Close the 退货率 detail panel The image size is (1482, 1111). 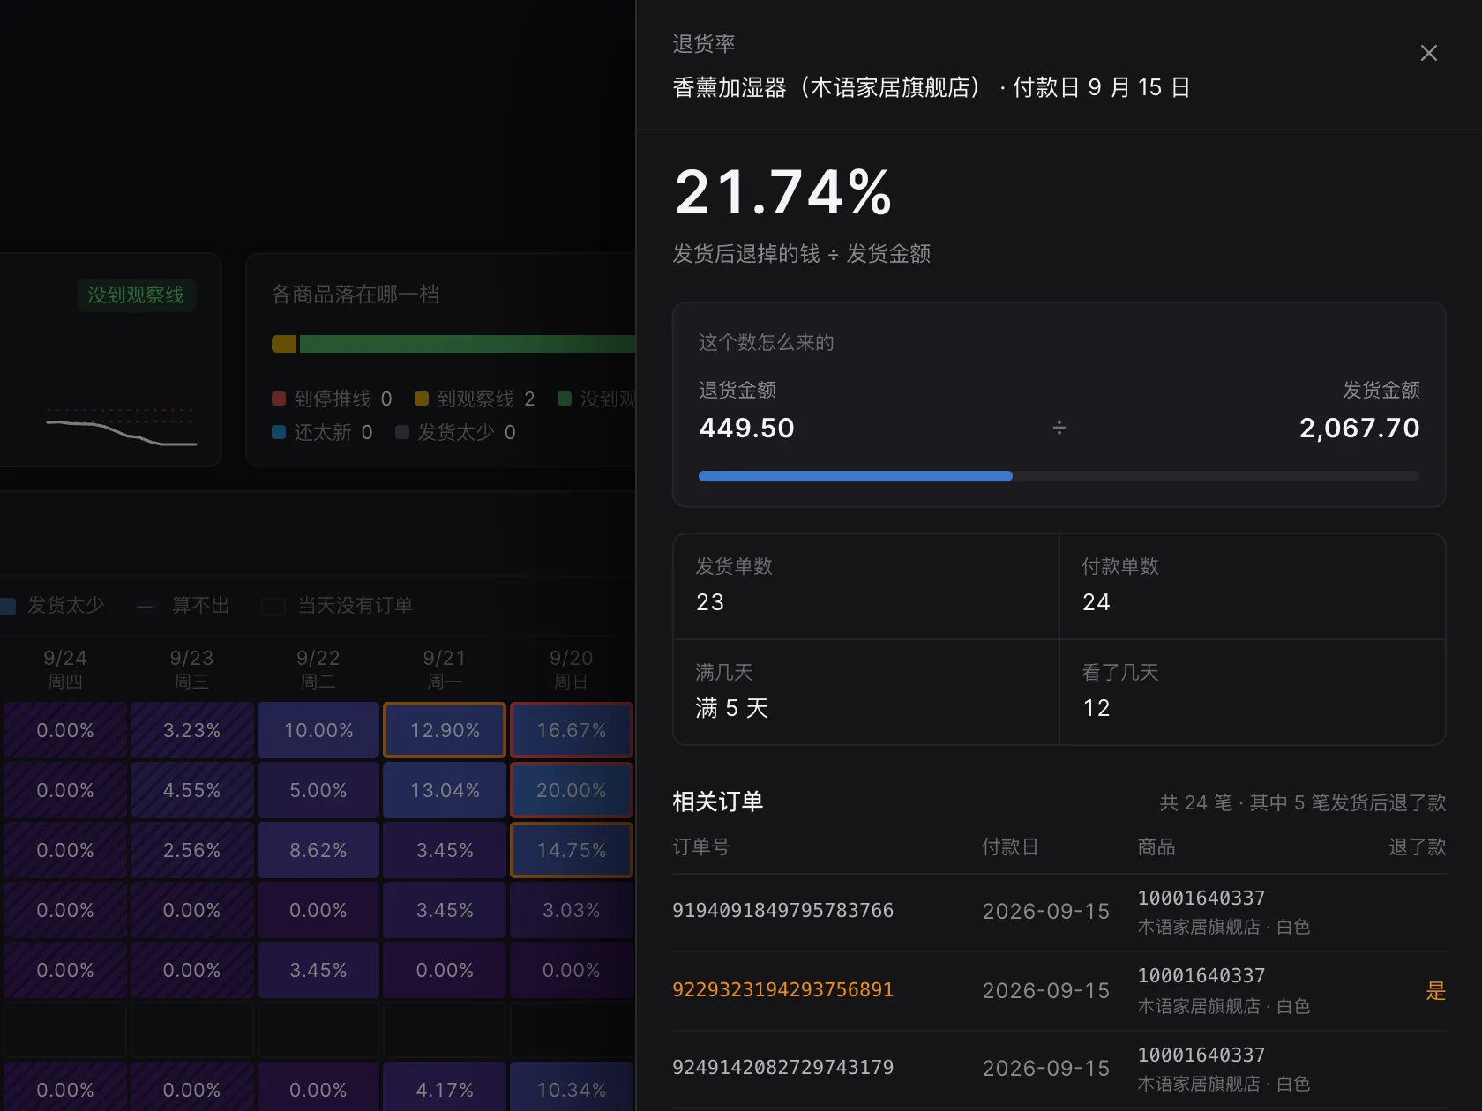[1428, 53]
